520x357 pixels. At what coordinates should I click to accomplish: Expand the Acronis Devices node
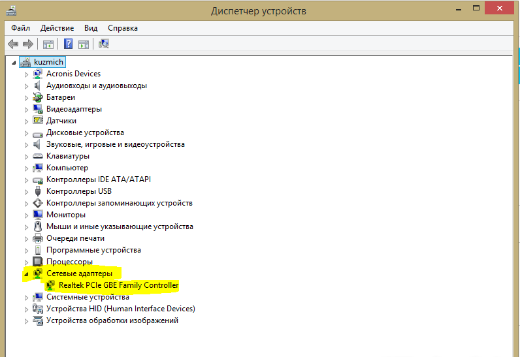(26, 74)
